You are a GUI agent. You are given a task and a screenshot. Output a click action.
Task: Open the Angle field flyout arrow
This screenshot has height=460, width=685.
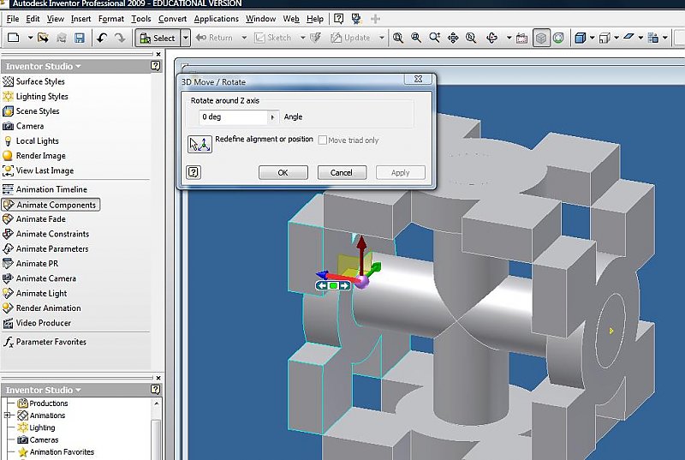click(272, 117)
